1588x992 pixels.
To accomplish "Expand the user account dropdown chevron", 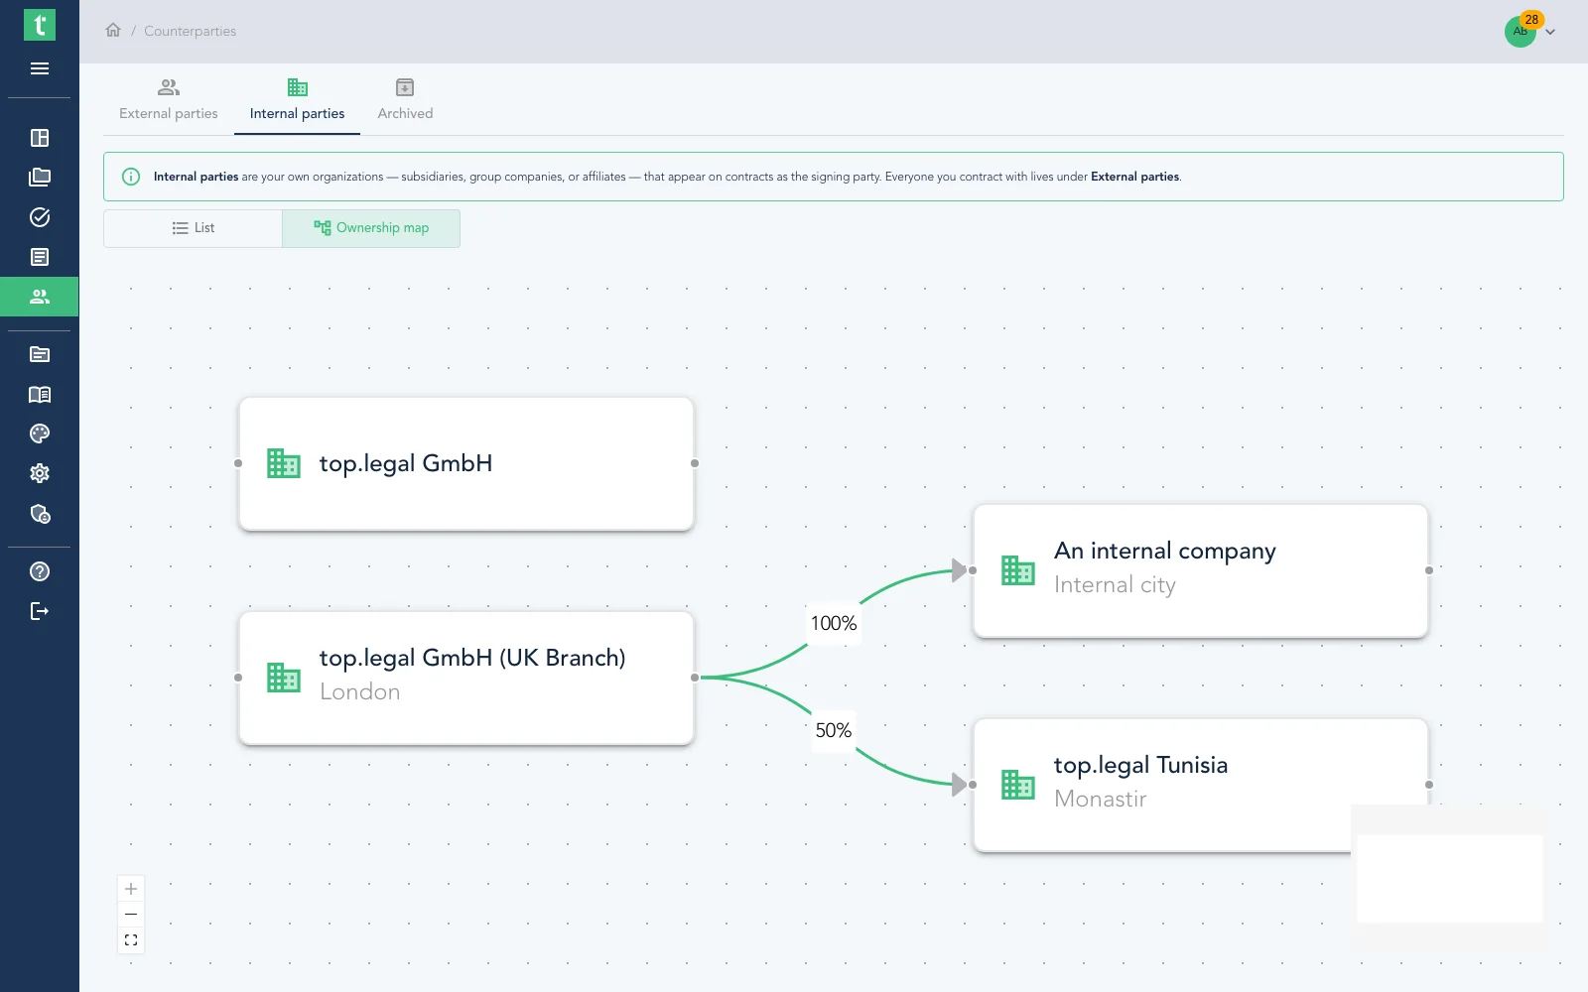I will [x=1550, y=32].
